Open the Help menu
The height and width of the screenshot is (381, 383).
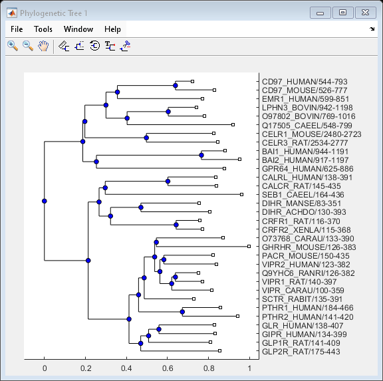(112, 29)
